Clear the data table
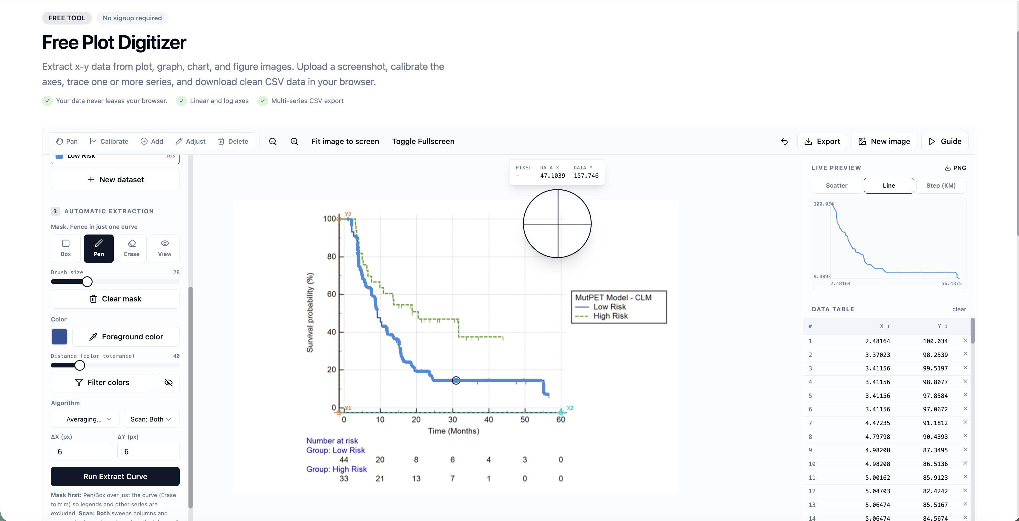1019x521 pixels. (x=959, y=309)
